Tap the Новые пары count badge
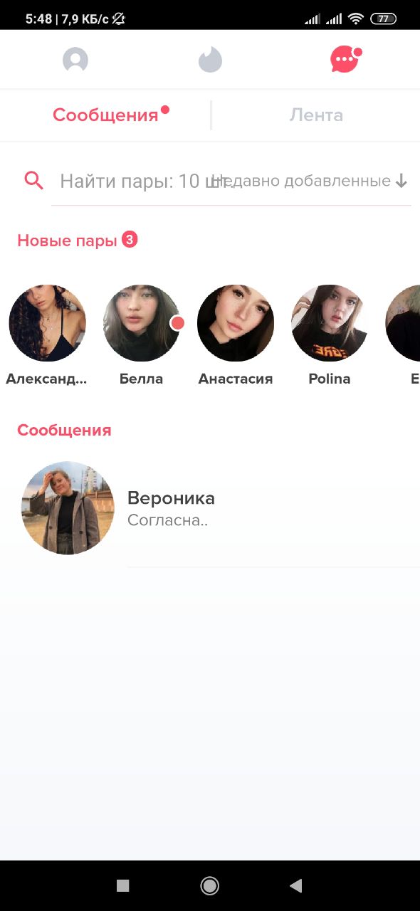The height and width of the screenshot is (911, 420). 129,240
